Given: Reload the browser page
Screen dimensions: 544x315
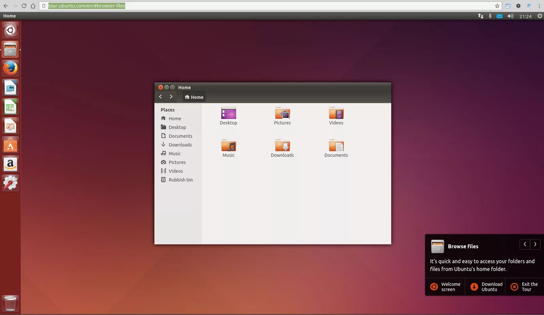Looking at the screenshot, I should pyautogui.click(x=24, y=6).
